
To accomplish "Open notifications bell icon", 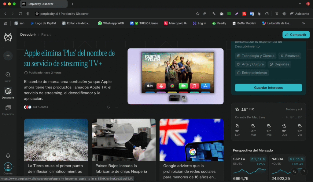I will [8, 156].
